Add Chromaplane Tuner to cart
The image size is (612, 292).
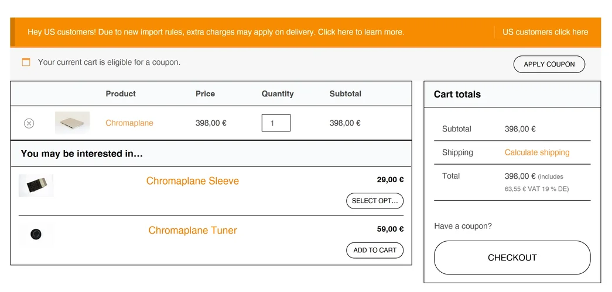[375, 251]
